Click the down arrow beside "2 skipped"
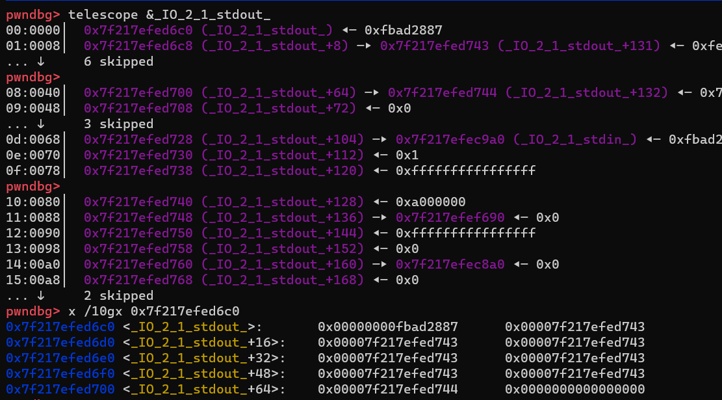This screenshot has height=400, width=722. point(41,296)
